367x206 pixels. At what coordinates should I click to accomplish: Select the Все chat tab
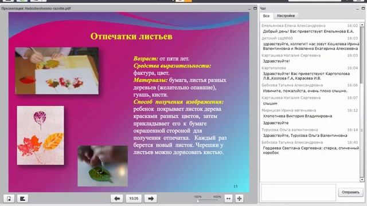pos(266,15)
